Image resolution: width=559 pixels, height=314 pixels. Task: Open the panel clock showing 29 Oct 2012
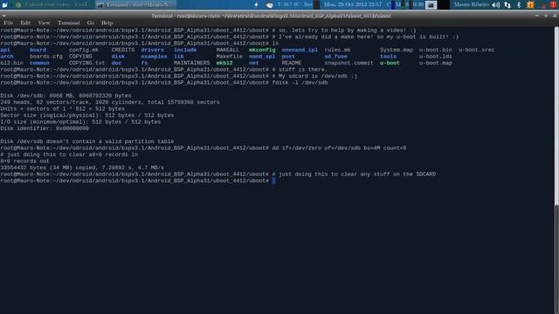[x=352, y=4]
